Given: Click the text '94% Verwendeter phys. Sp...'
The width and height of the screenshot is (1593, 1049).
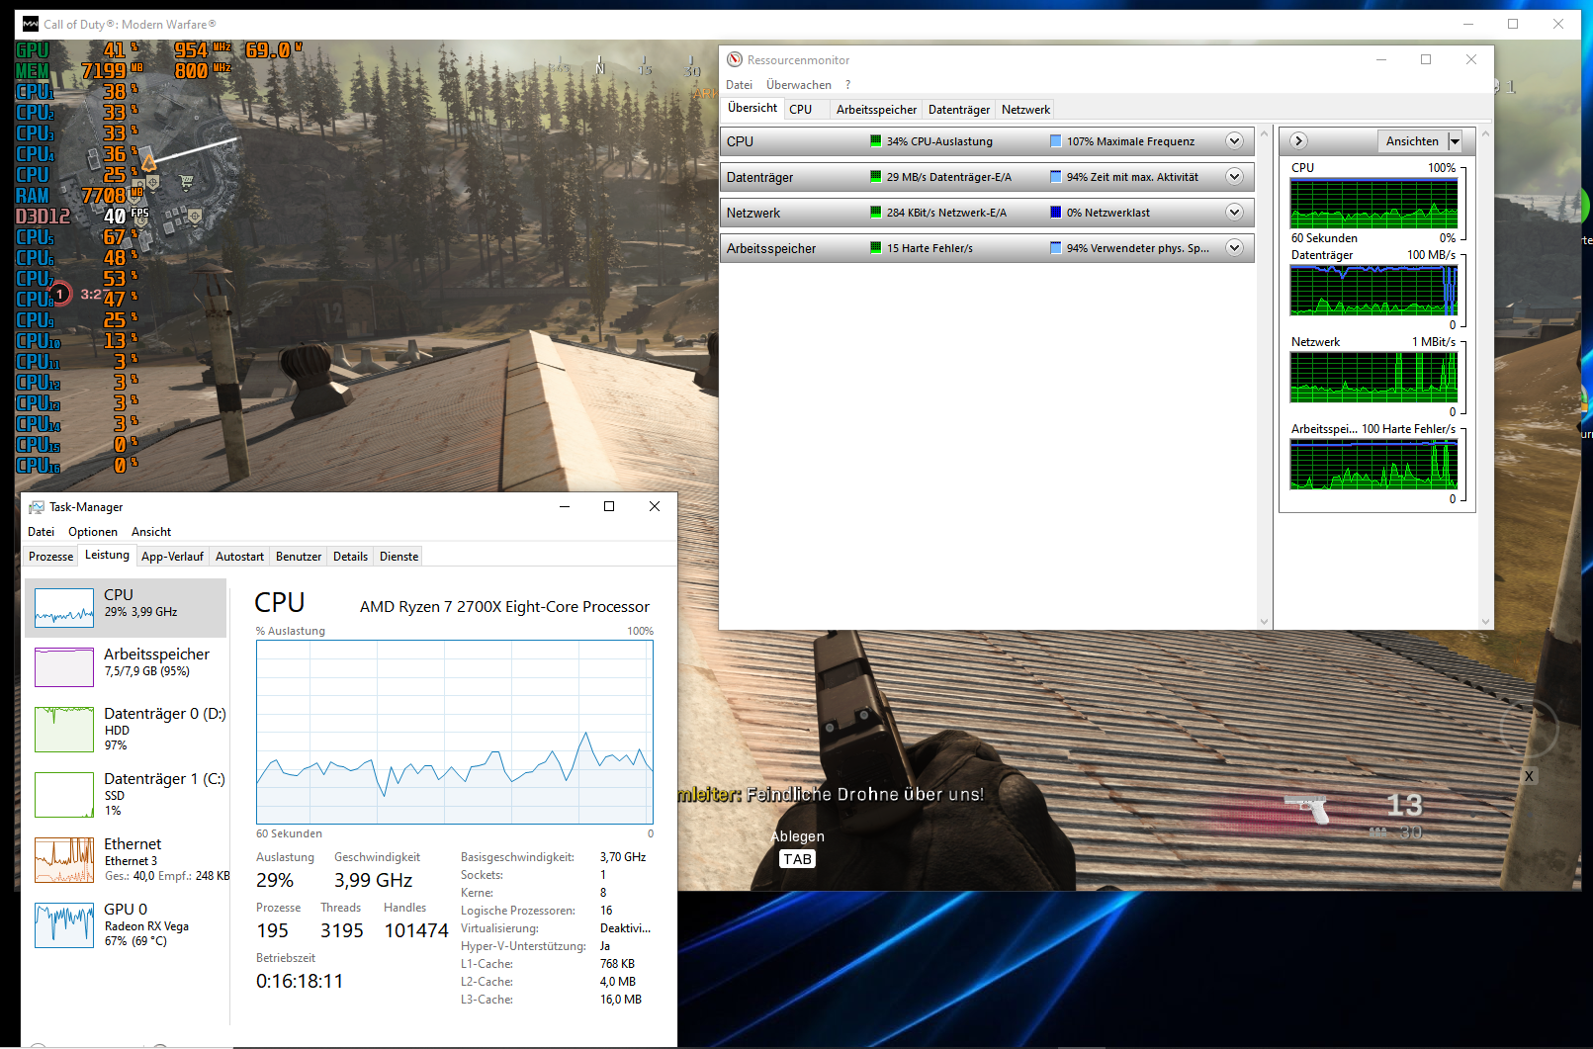Looking at the screenshot, I should coord(1138,248).
